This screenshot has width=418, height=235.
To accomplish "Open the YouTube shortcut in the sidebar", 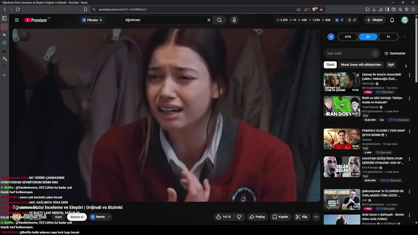I will point(4,27).
